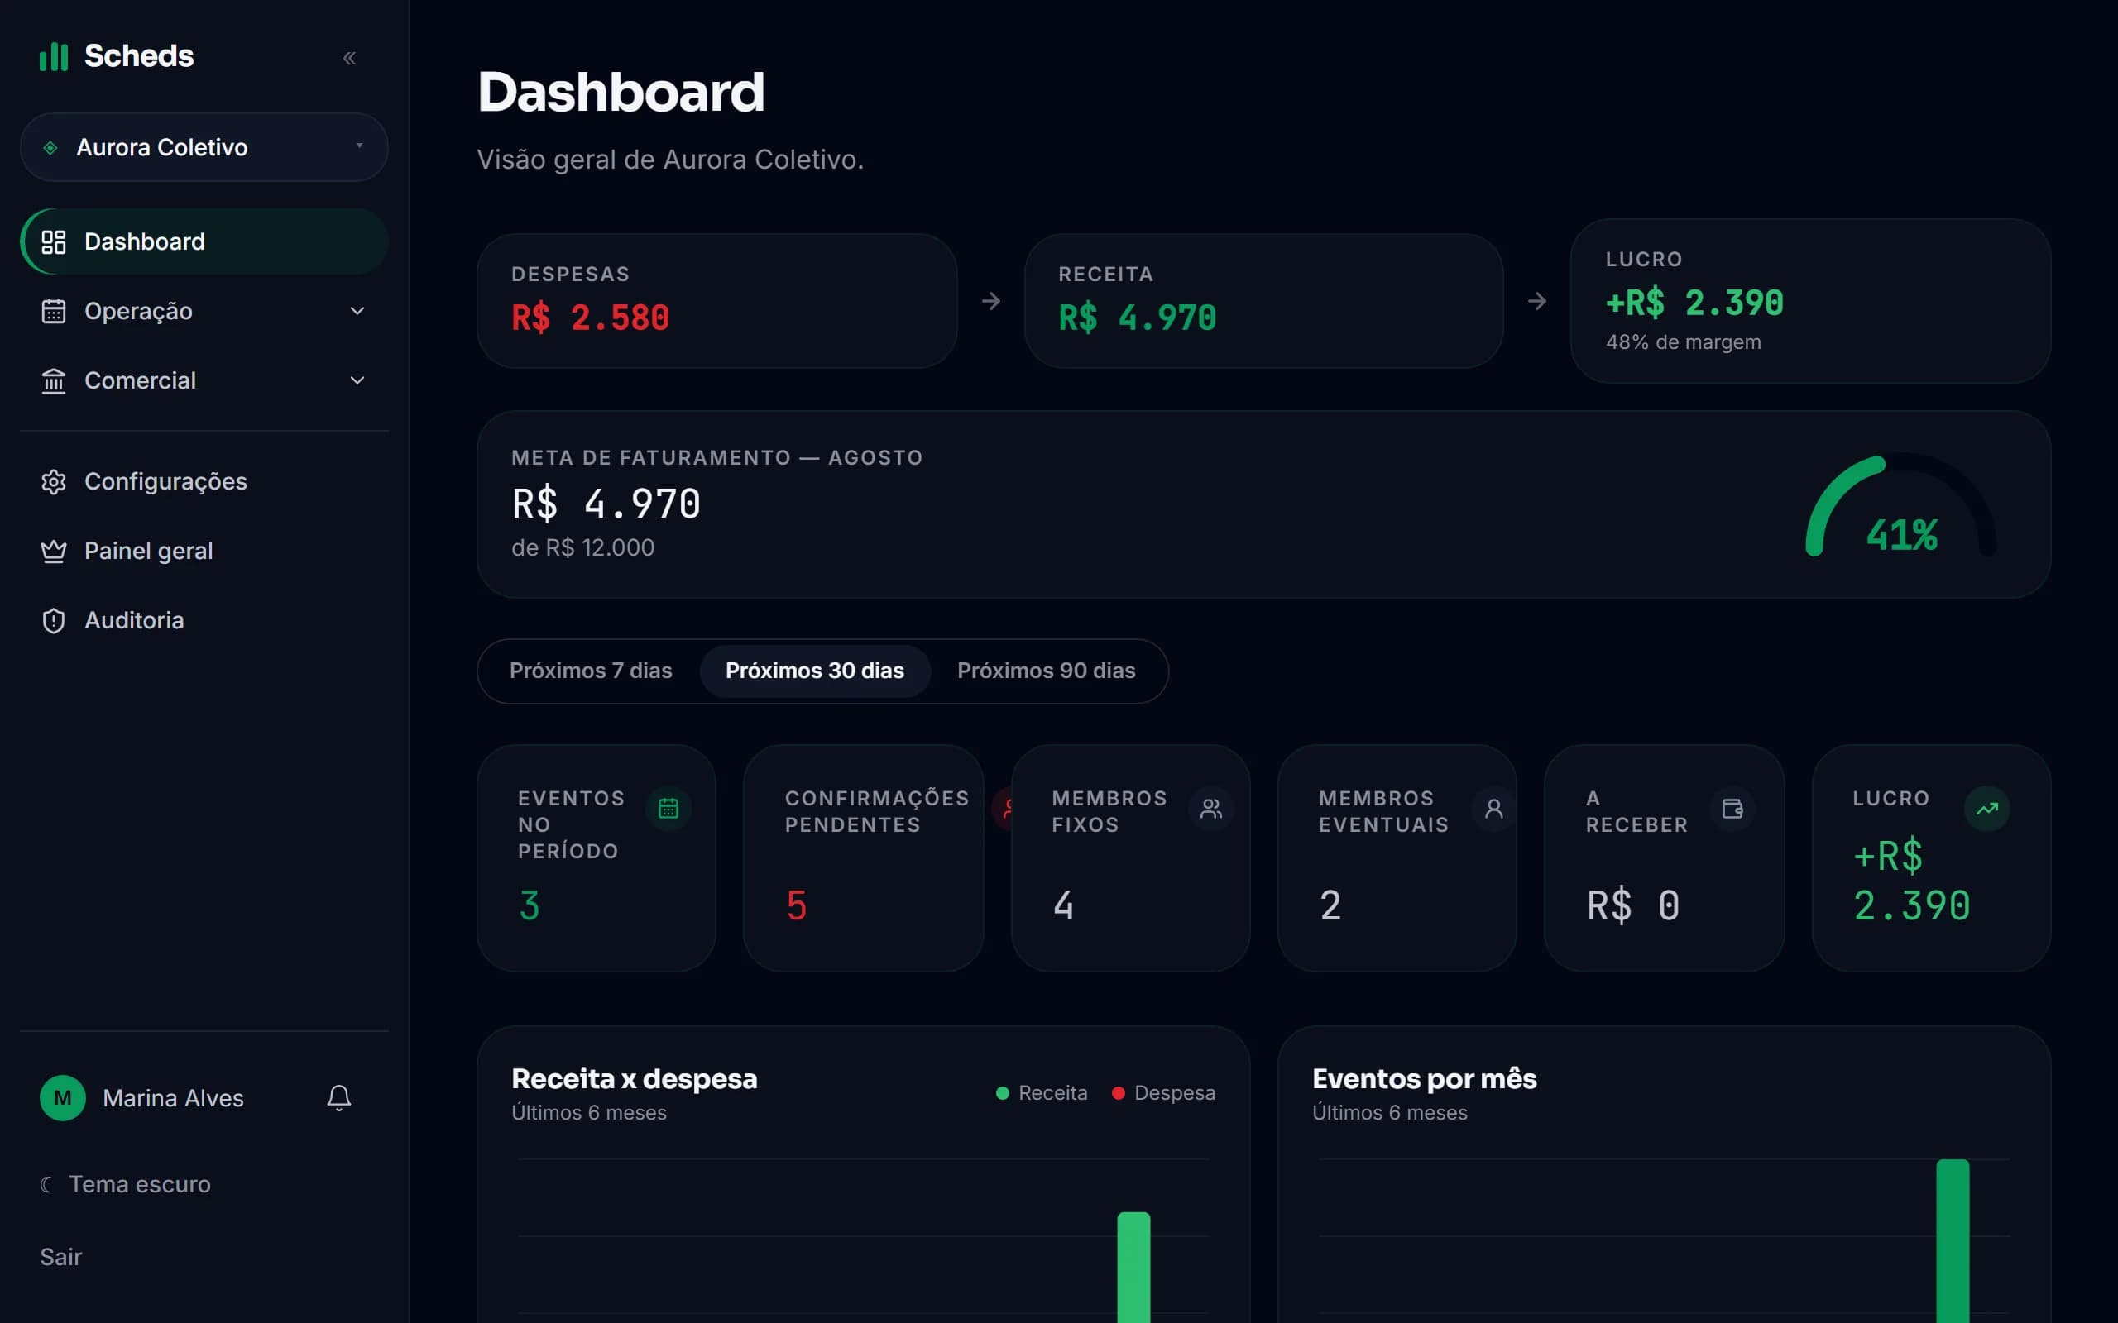
Task: Click the Despesas value R$ 2.580
Action: (591, 318)
